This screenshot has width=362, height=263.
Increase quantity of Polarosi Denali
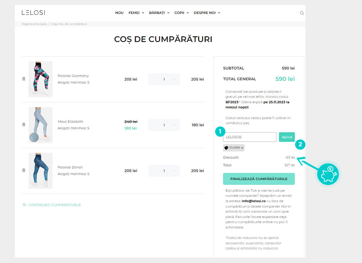[174, 171]
